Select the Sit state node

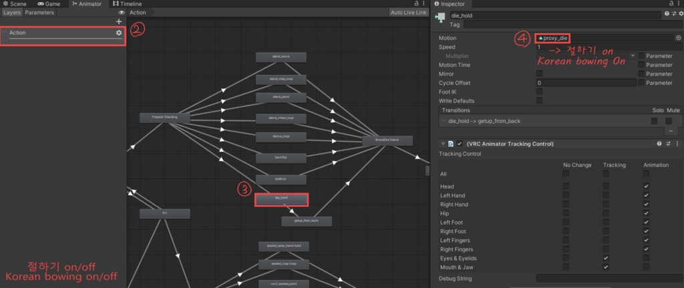pyautogui.click(x=164, y=214)
